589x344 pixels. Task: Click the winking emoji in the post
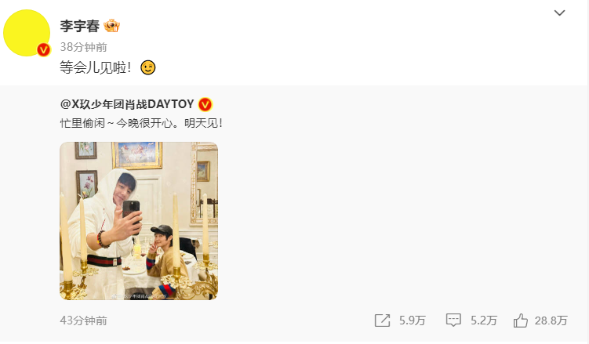click(x=147, y=68)
